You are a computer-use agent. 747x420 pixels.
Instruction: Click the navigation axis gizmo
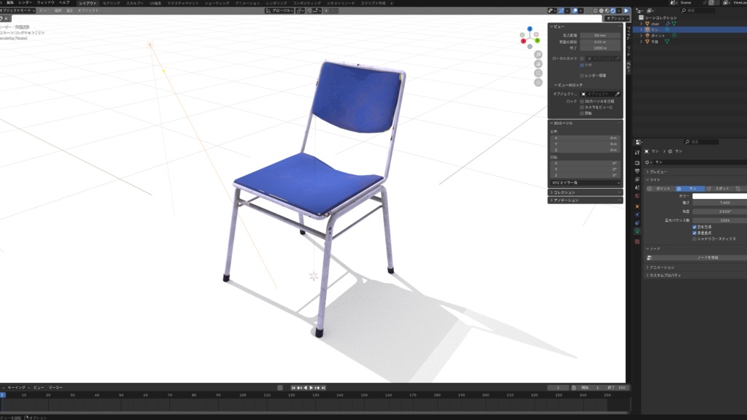click(x=530, y=38)
